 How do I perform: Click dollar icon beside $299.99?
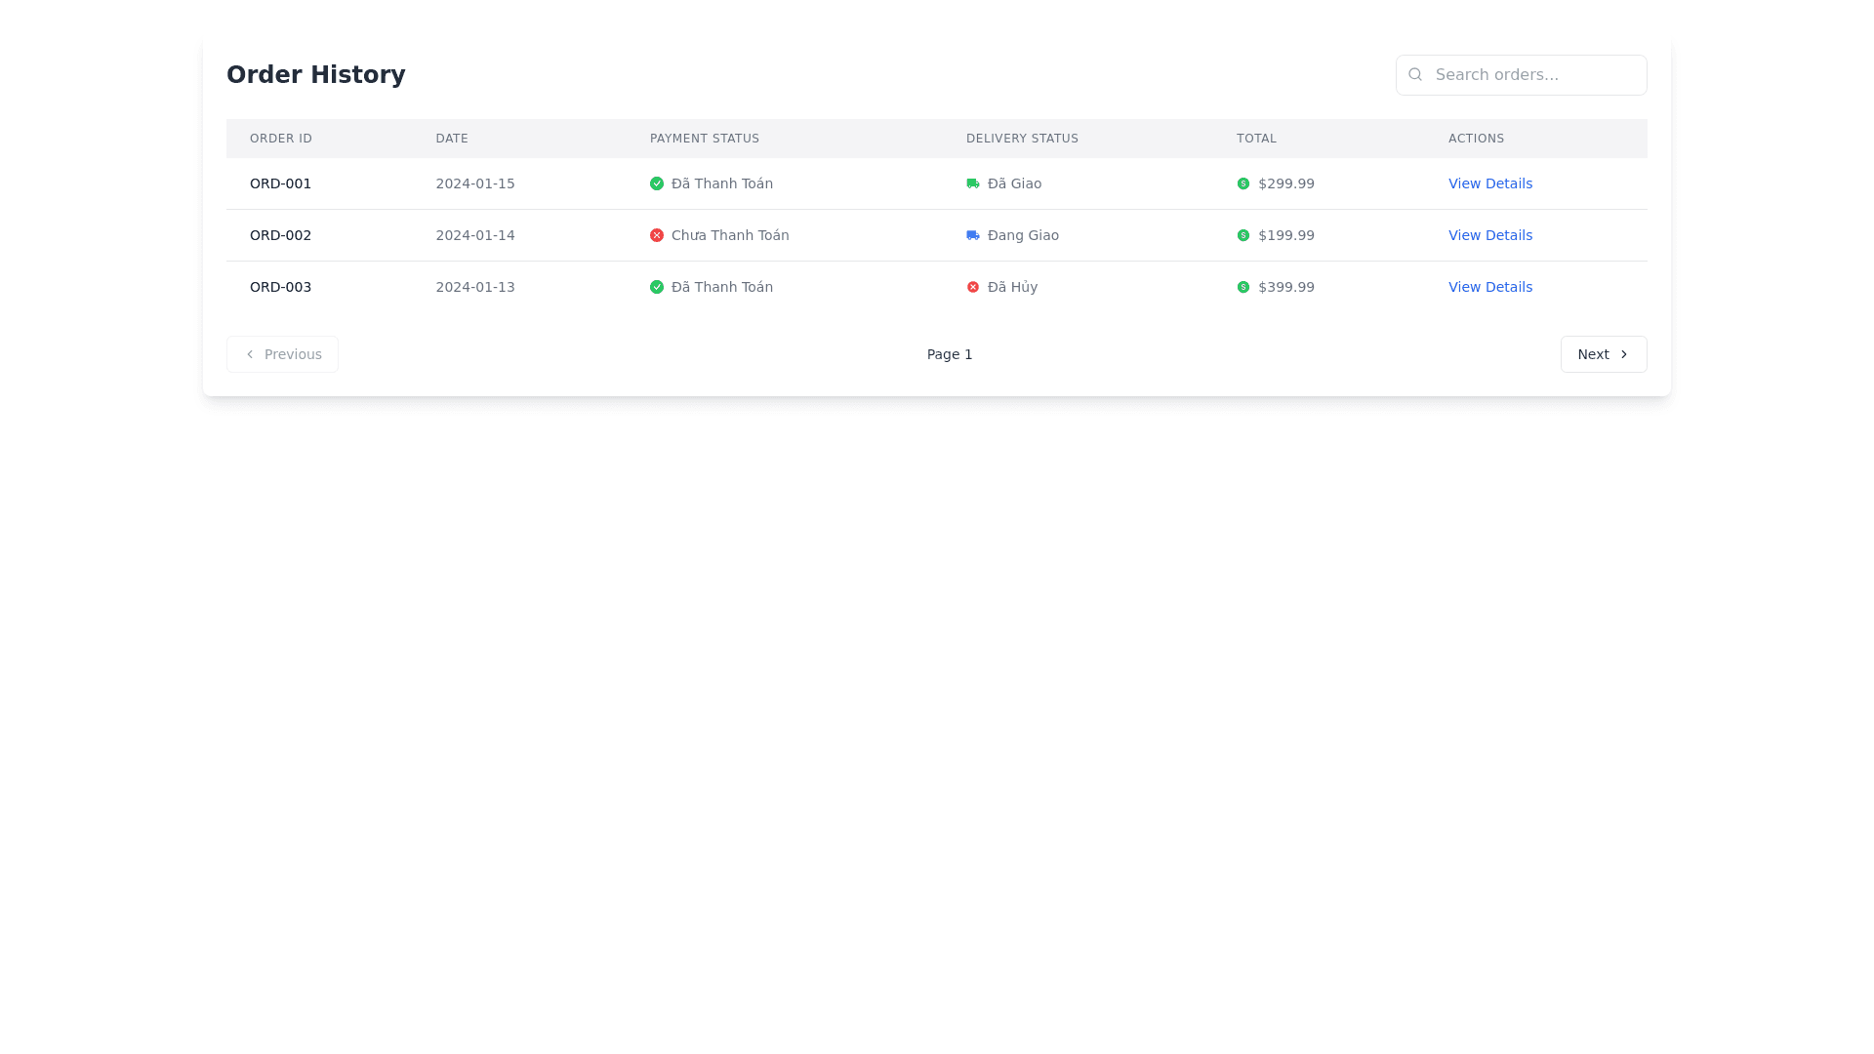[1243, 183]
